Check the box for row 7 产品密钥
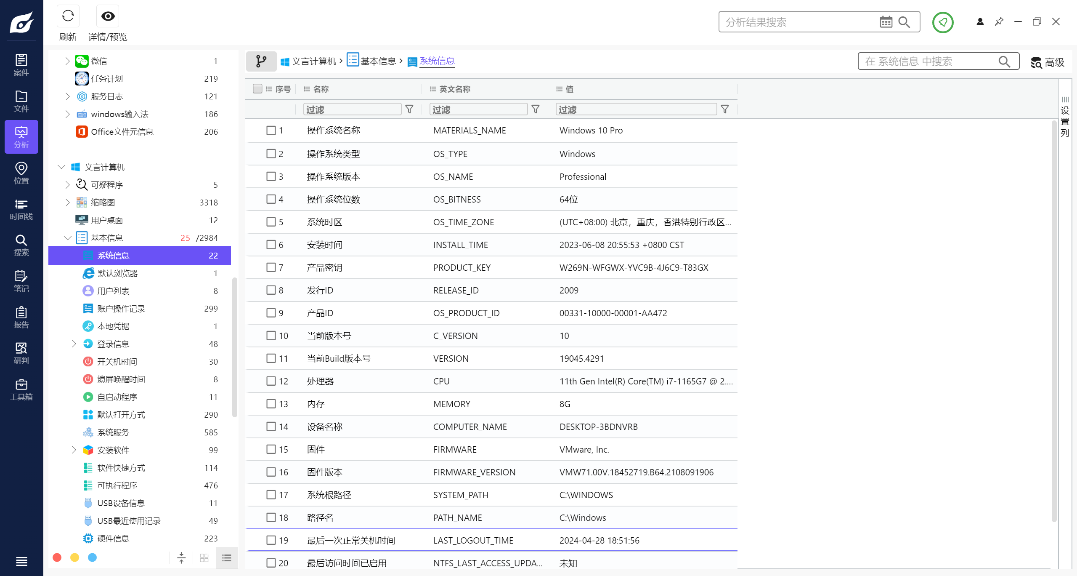Image resolution: width=1077 pixels, height=576 pixels. 271,267
